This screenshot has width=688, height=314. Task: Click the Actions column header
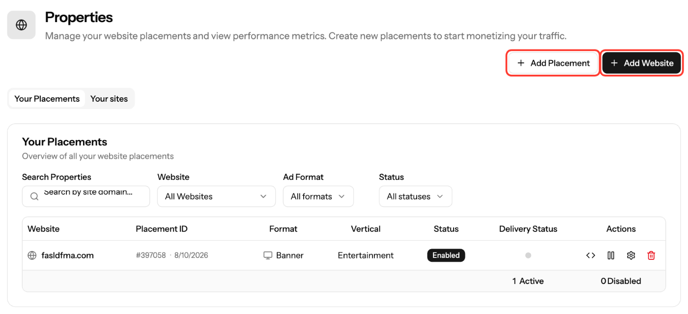point(621,229)
